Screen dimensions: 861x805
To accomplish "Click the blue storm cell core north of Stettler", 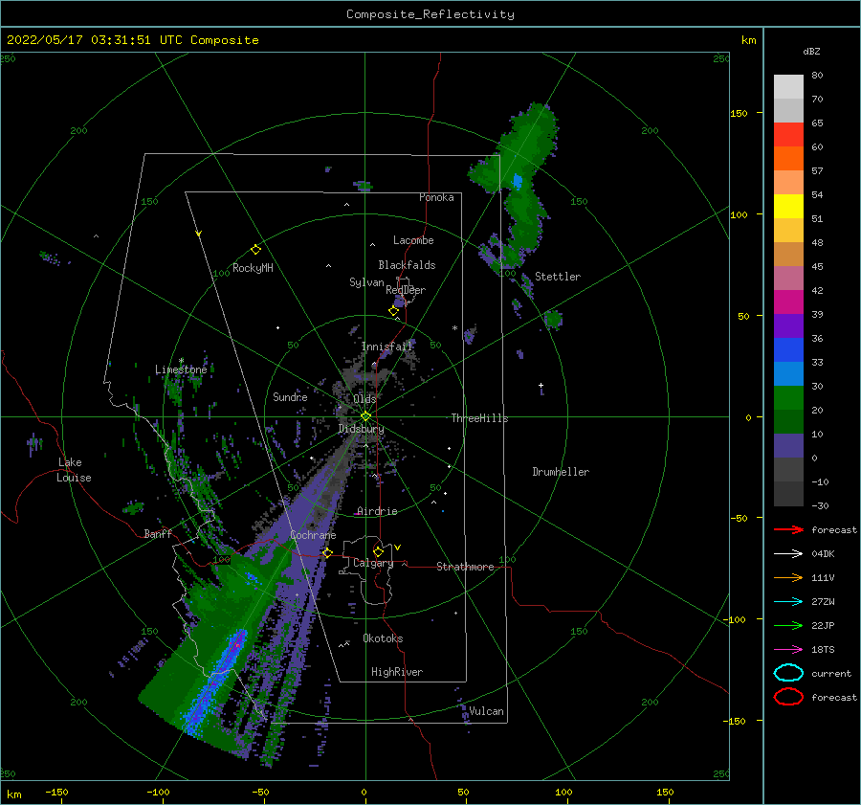I will point(518,181).
